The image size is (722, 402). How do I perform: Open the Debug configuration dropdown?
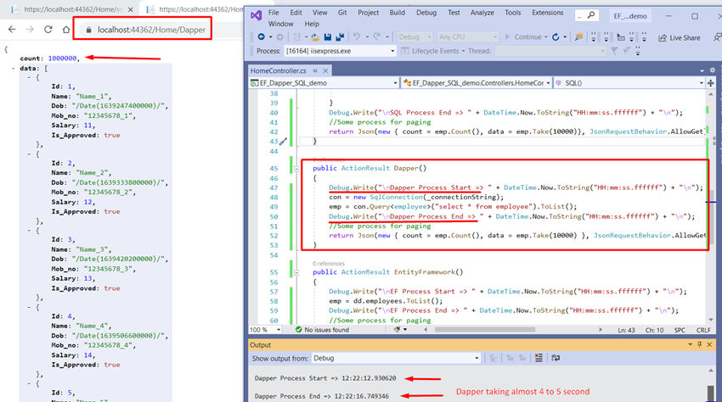coord(415,36)
